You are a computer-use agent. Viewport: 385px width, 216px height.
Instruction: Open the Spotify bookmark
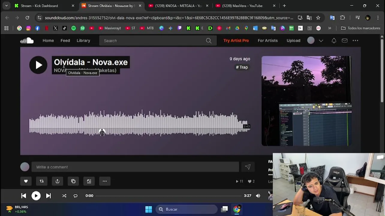[x=73, y=28]
